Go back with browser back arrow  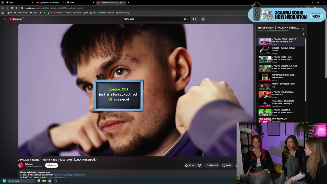(3, 8)
